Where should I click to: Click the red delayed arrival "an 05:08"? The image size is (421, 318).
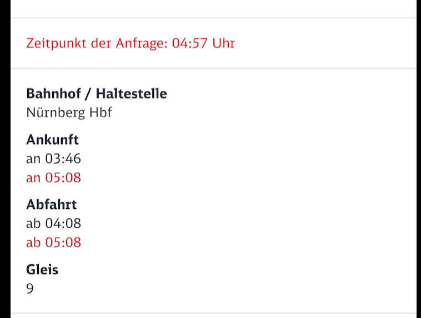[53, 178]
